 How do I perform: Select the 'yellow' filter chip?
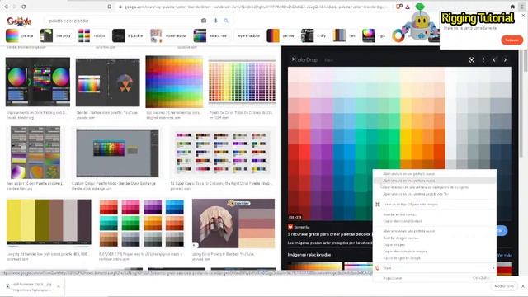tap(281, 35)
